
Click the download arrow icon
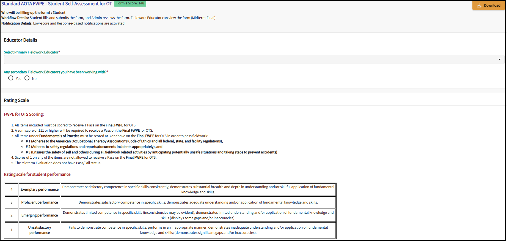pyautogui.click(x=479, y=6)
